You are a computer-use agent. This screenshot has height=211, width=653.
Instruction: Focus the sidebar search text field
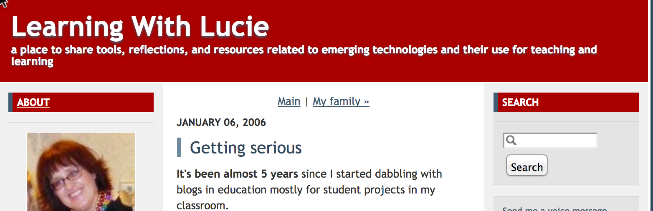tap(550, 141)
